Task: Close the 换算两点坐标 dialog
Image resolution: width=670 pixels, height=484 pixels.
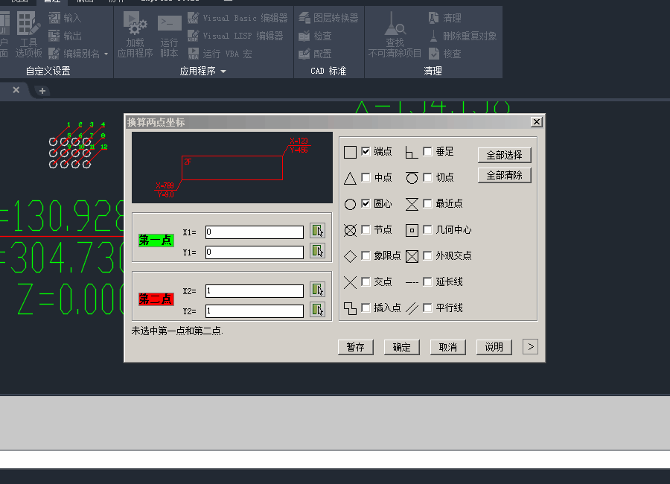Action: [537, 122]
